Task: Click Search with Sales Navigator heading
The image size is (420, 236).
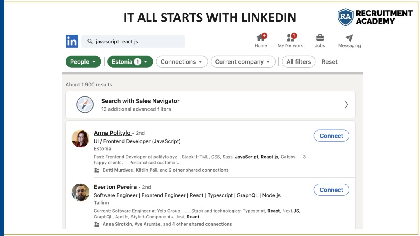Action: pos(140,101)
